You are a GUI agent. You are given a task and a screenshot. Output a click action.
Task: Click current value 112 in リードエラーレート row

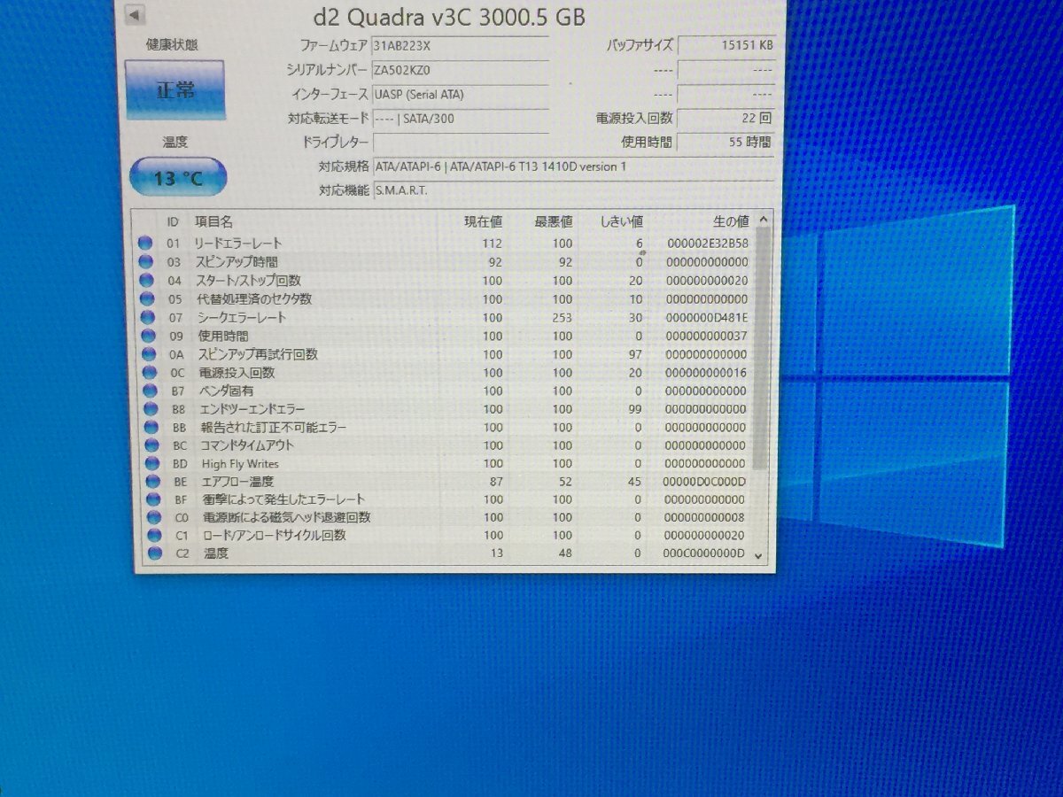click(x=493, y=244)
